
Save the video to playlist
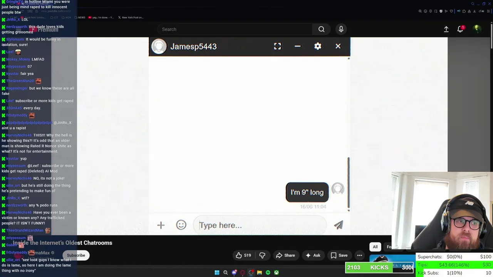point(339,255)
